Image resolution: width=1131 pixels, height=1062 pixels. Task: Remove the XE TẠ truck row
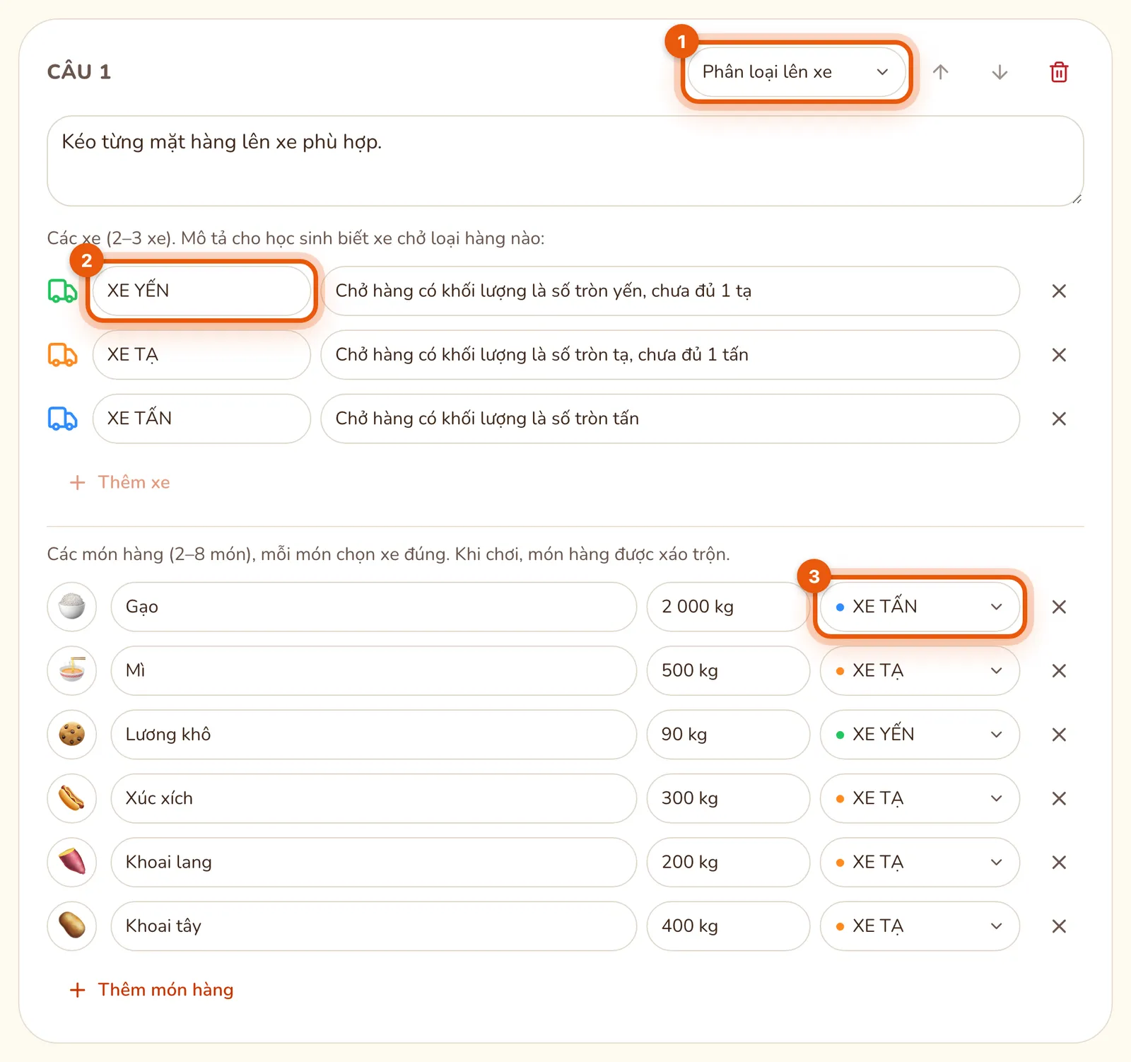(x=1059, y=355)
